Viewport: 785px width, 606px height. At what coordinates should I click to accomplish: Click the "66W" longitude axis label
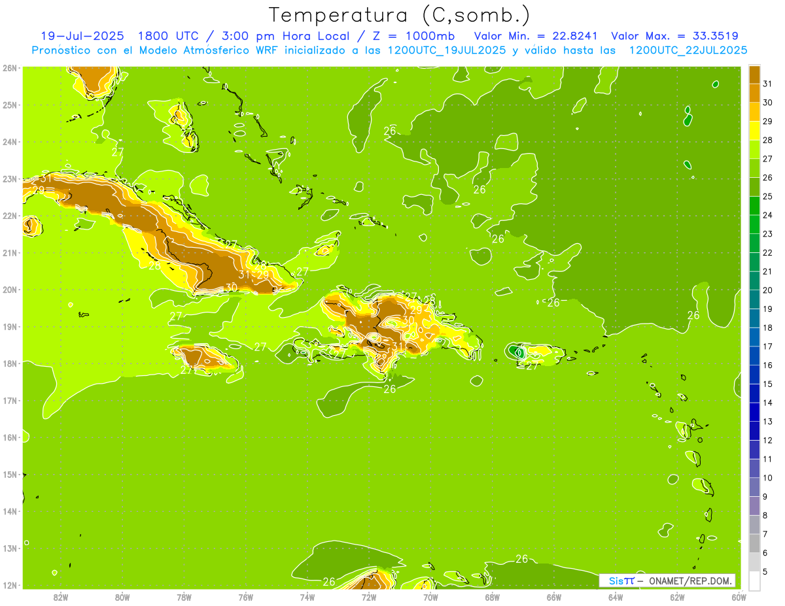pyautogui.click(x=554, y=596)
